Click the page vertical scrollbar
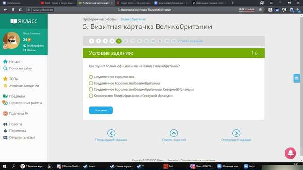The width and height of the screenshot is (303, 170). [301, 87]
